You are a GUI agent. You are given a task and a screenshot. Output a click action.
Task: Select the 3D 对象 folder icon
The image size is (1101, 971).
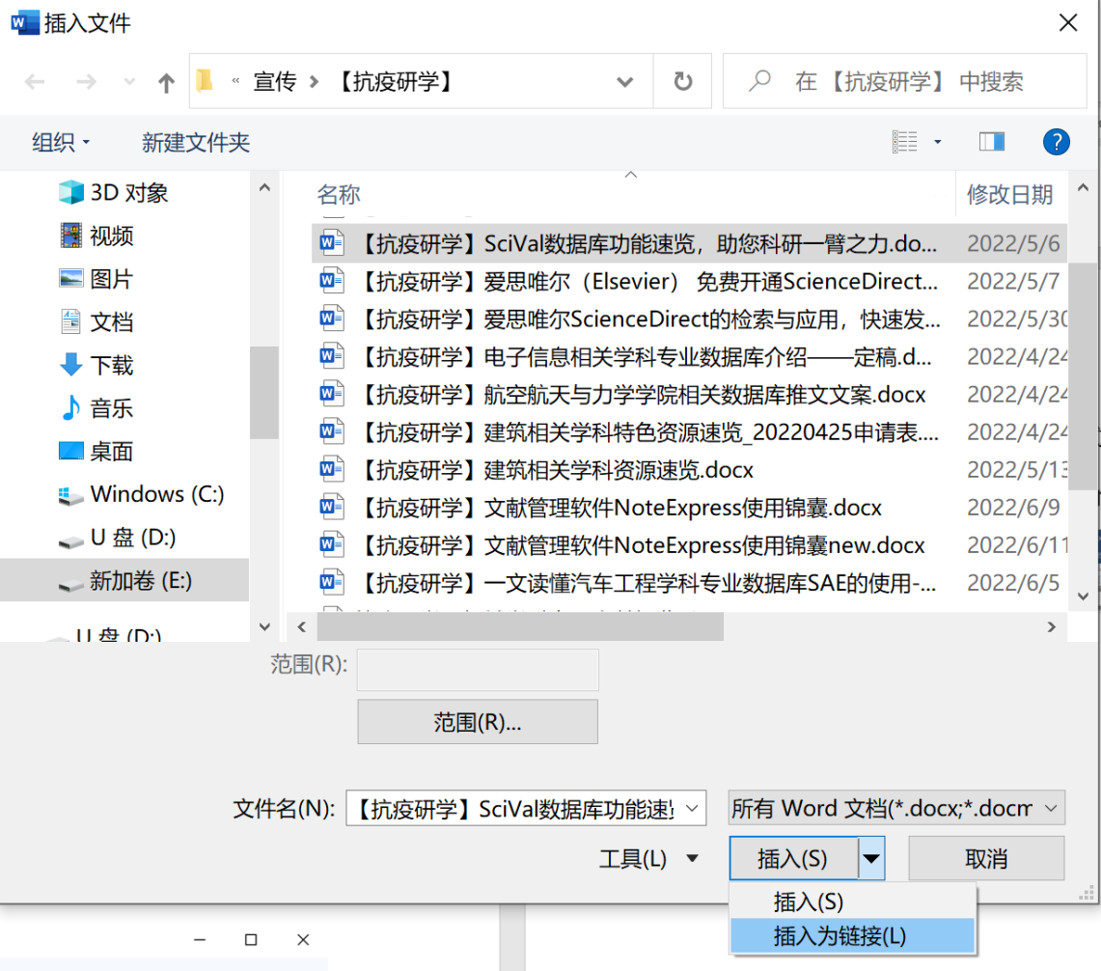(71, 193)
